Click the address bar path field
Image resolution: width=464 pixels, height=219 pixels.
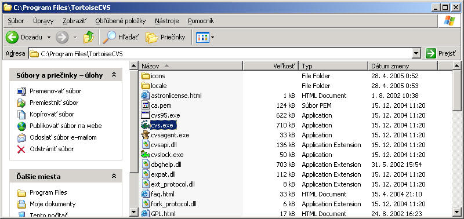tap(220, 54)
